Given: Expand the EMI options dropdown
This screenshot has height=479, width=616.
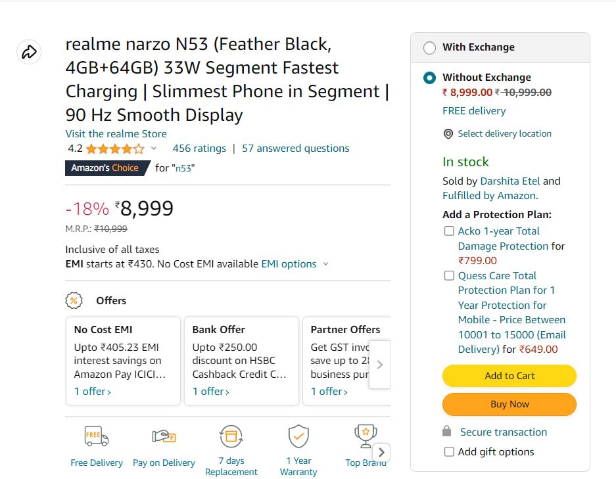Looking at the screenshot, I should tap(325, 264).
